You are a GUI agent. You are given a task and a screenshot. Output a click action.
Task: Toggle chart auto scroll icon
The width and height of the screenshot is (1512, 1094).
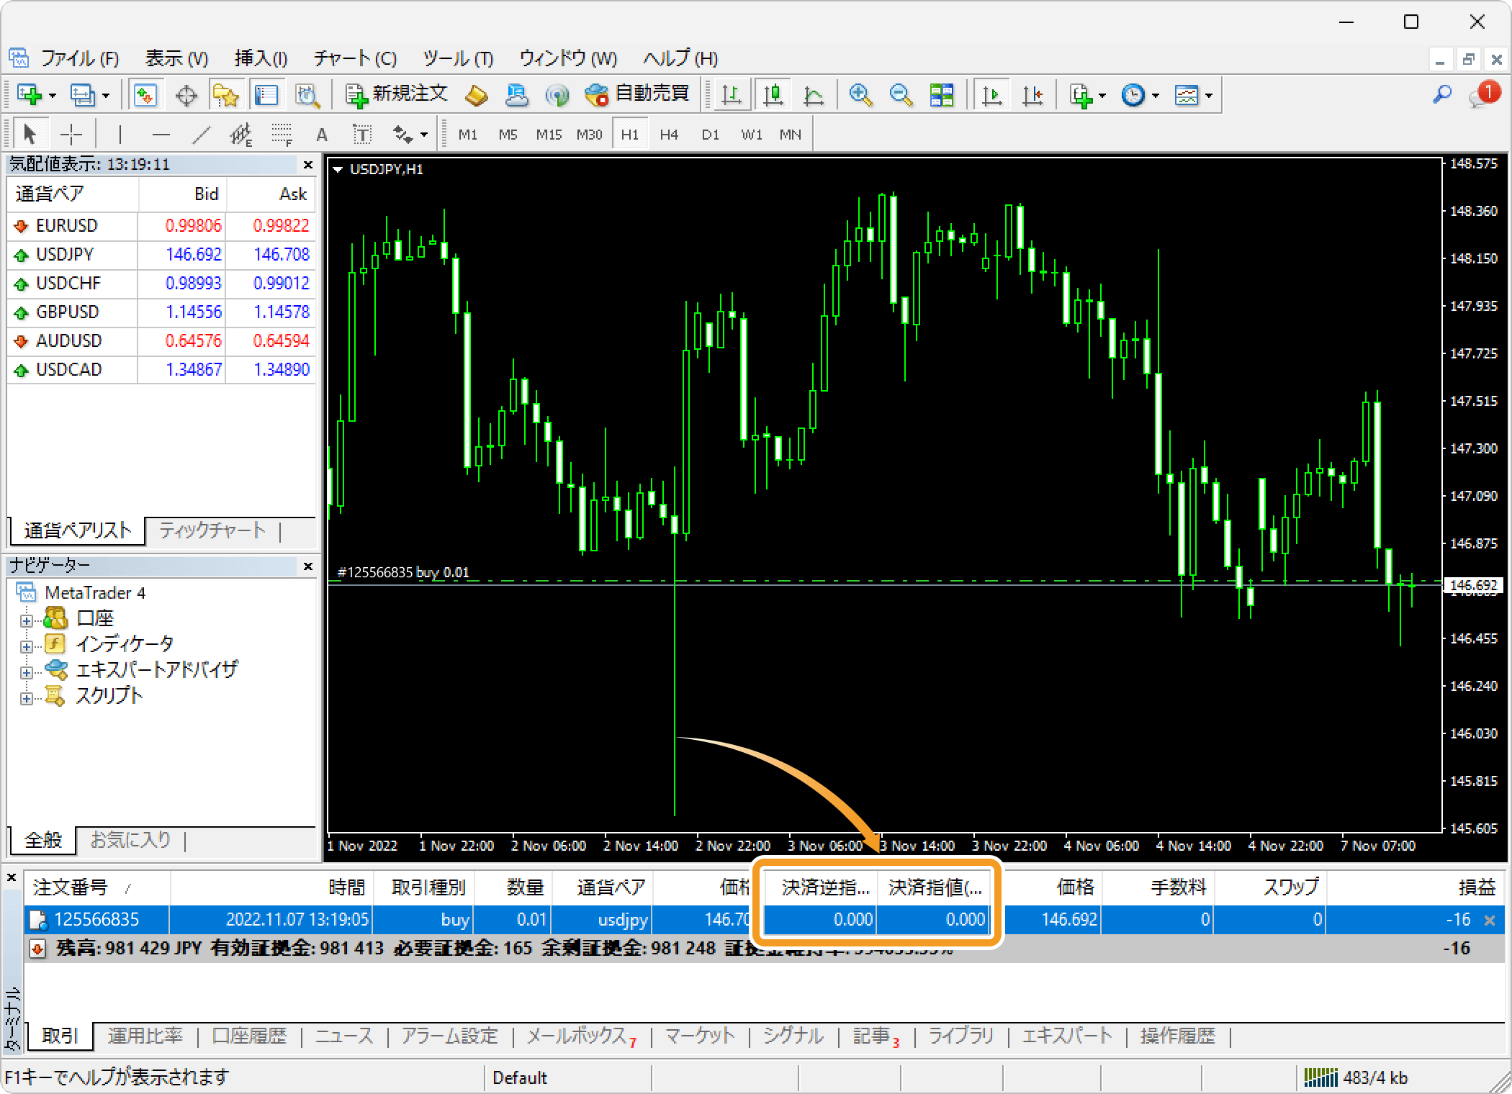pyautogui.click(x=991, y=95)
